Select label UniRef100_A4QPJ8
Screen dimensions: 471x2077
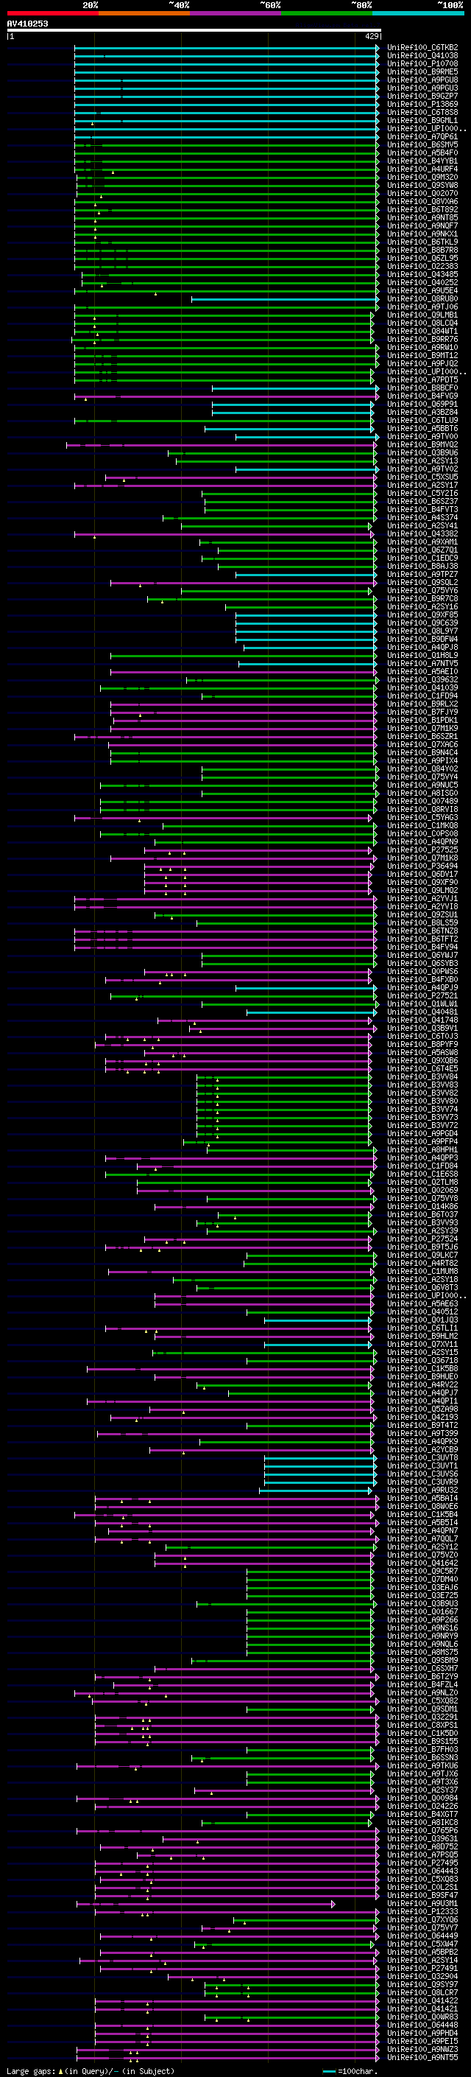422,648
